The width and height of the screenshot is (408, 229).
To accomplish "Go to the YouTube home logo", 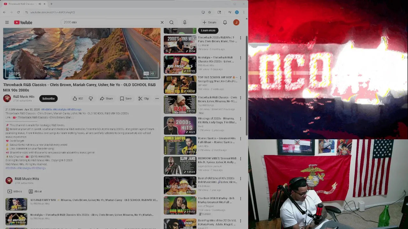I will [23, 22].
